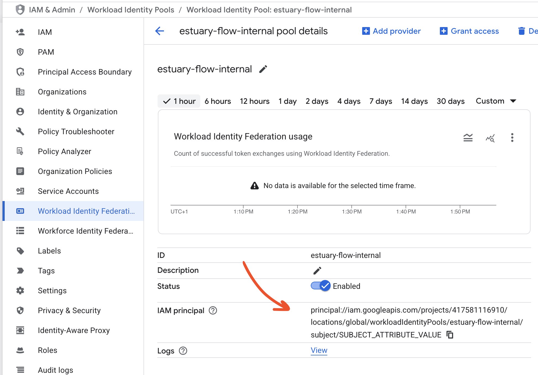Go to Workload Identity Pools breadcrumb

[x=130, y=9]
